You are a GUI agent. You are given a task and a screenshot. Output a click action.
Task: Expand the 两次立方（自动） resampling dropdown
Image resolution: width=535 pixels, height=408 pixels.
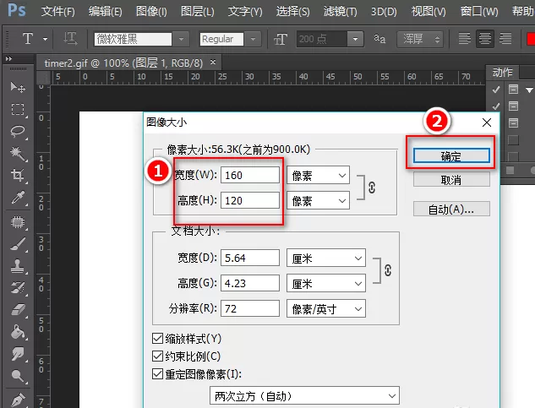(x=304, y=395)
